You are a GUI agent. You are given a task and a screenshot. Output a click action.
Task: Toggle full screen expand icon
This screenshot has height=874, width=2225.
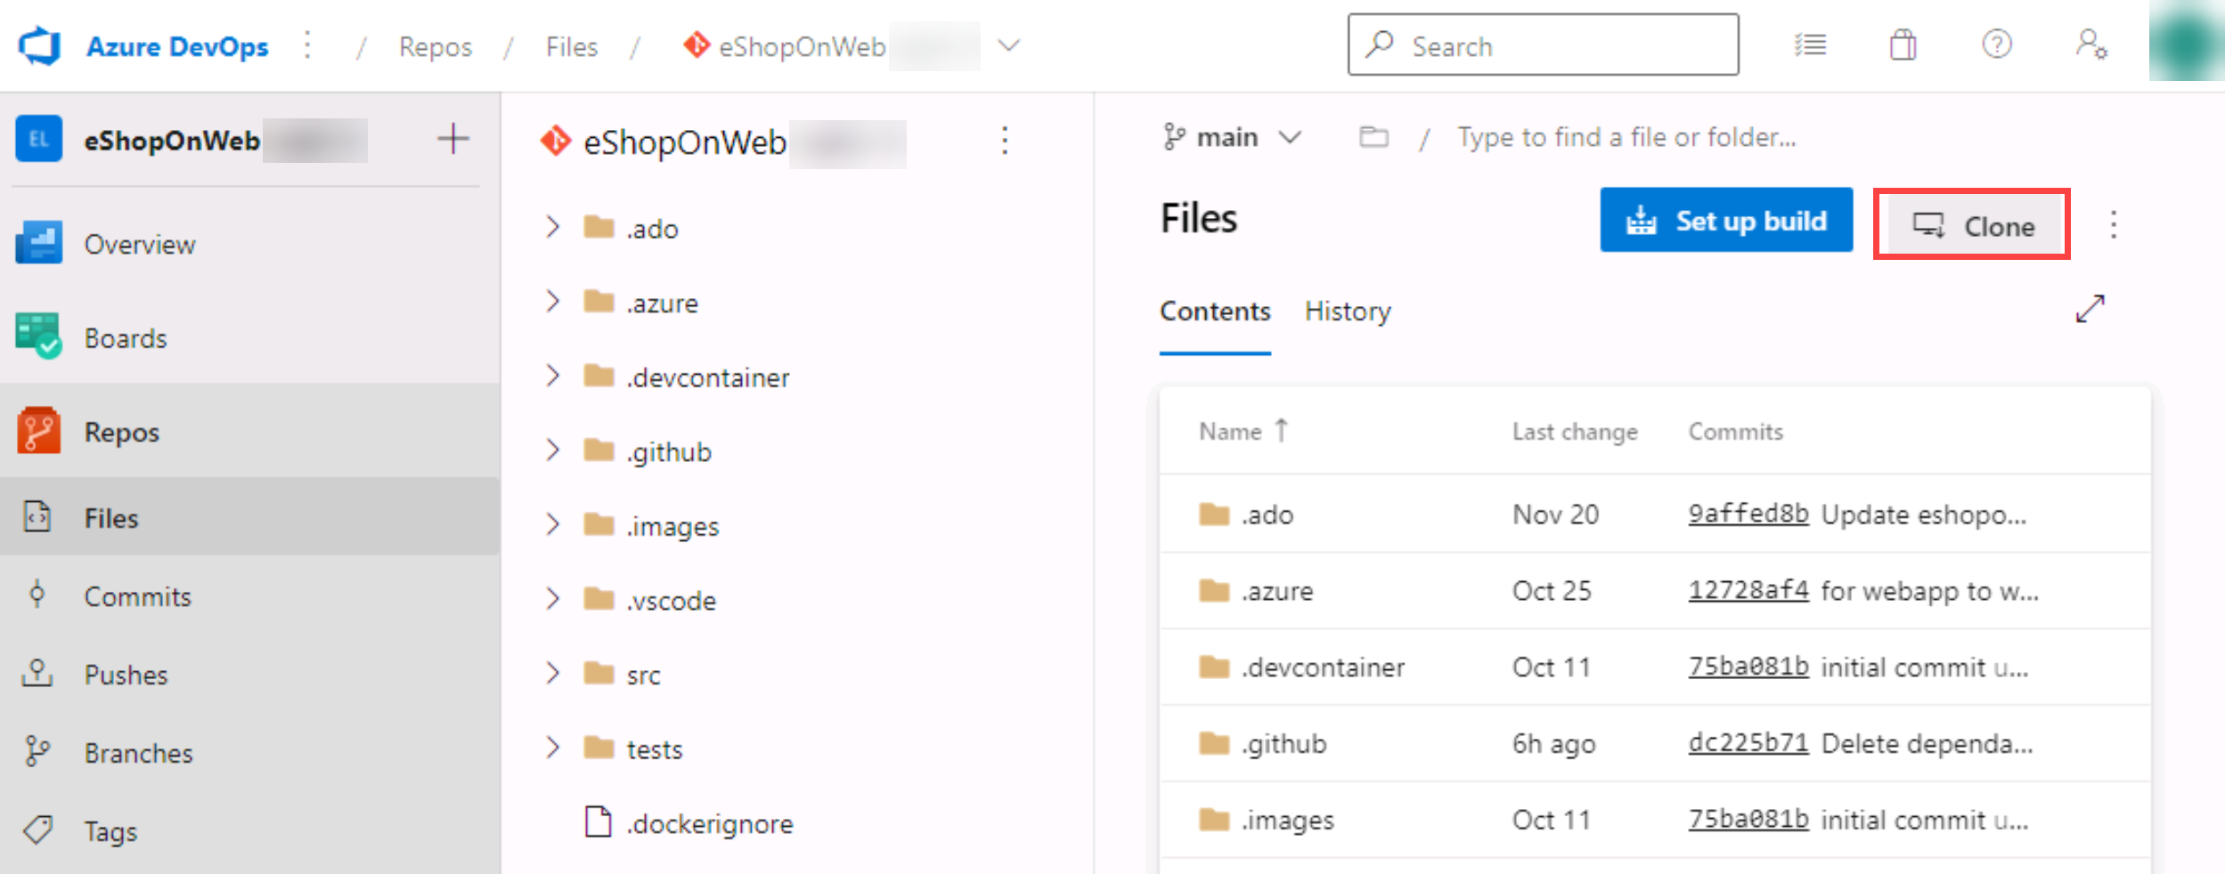point(2090,309)
